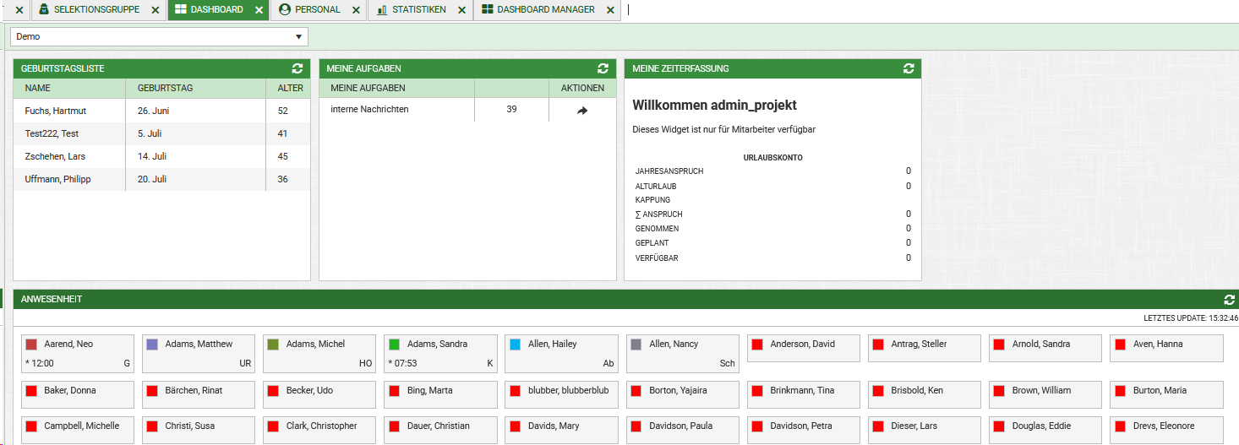Sort birthday list by Alter column

pyautogui.click(x=289, y=88)
